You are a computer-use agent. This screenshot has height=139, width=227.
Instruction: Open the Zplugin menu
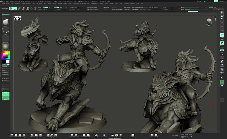[132, 3]
